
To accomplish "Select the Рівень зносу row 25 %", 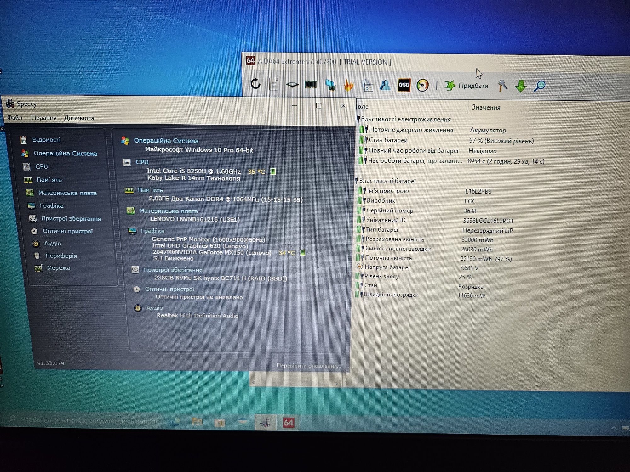I will 413,277.
